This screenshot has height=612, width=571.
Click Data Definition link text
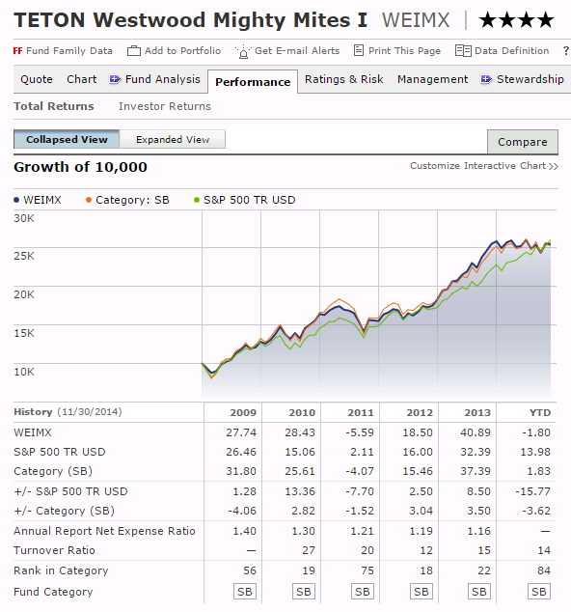(511, 51)
